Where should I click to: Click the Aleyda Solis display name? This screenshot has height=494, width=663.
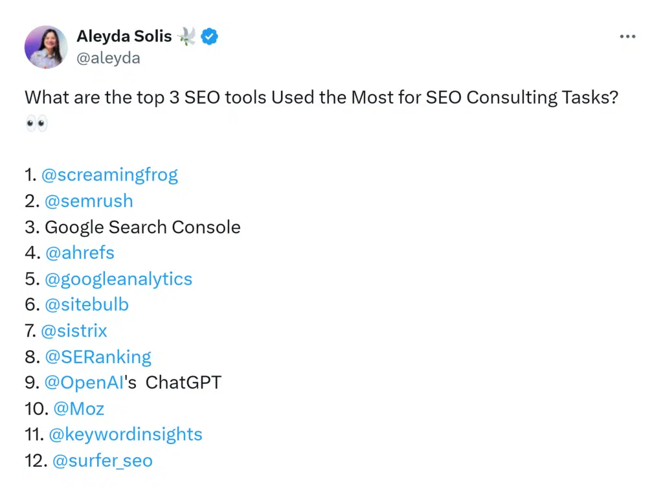(124, 37)
